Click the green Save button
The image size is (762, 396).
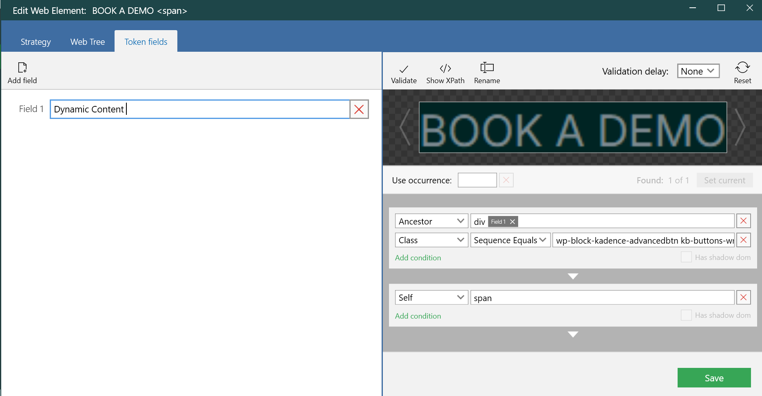coord(714,378)
